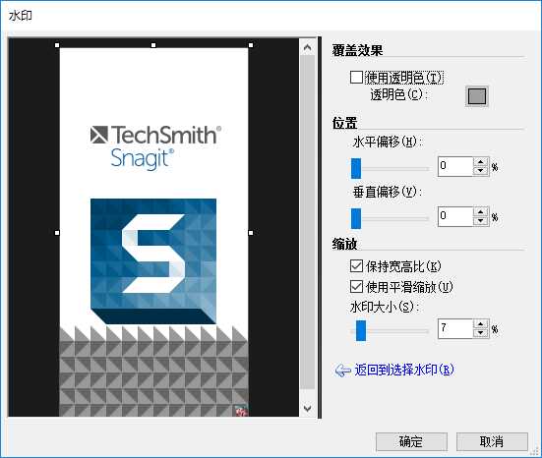
Task: Focus the 水平偏移 percent input field
Action: click(x=454, y=166)
